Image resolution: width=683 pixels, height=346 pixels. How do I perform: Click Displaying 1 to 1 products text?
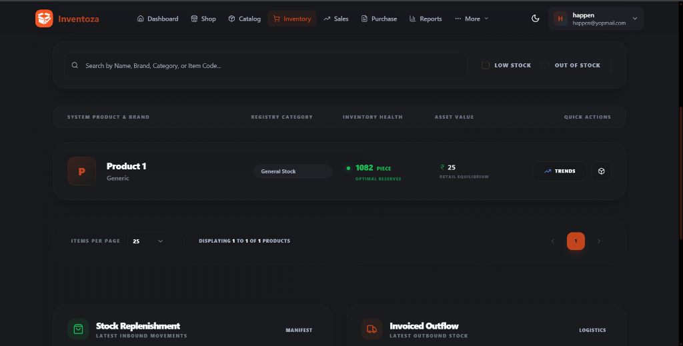(244, 241)
